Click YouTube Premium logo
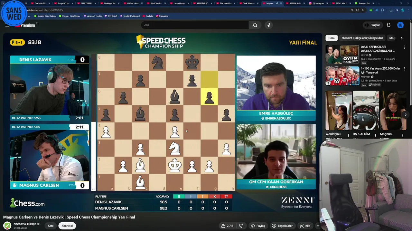Screen dimensions: 412x231 point(25,25)
